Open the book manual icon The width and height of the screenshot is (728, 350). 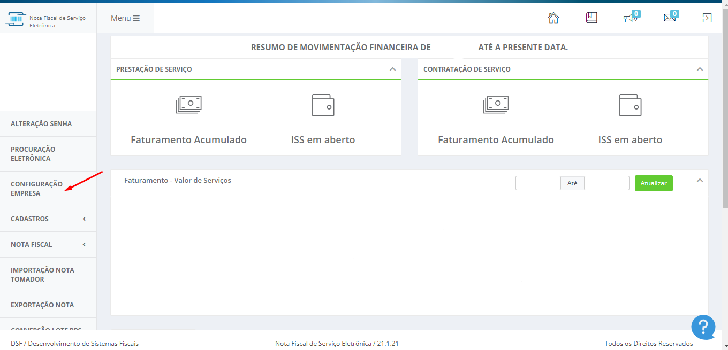[591, 18]
